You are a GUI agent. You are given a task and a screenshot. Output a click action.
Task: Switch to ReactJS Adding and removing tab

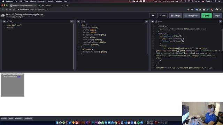pyautogui.click(x=23, y=6)
